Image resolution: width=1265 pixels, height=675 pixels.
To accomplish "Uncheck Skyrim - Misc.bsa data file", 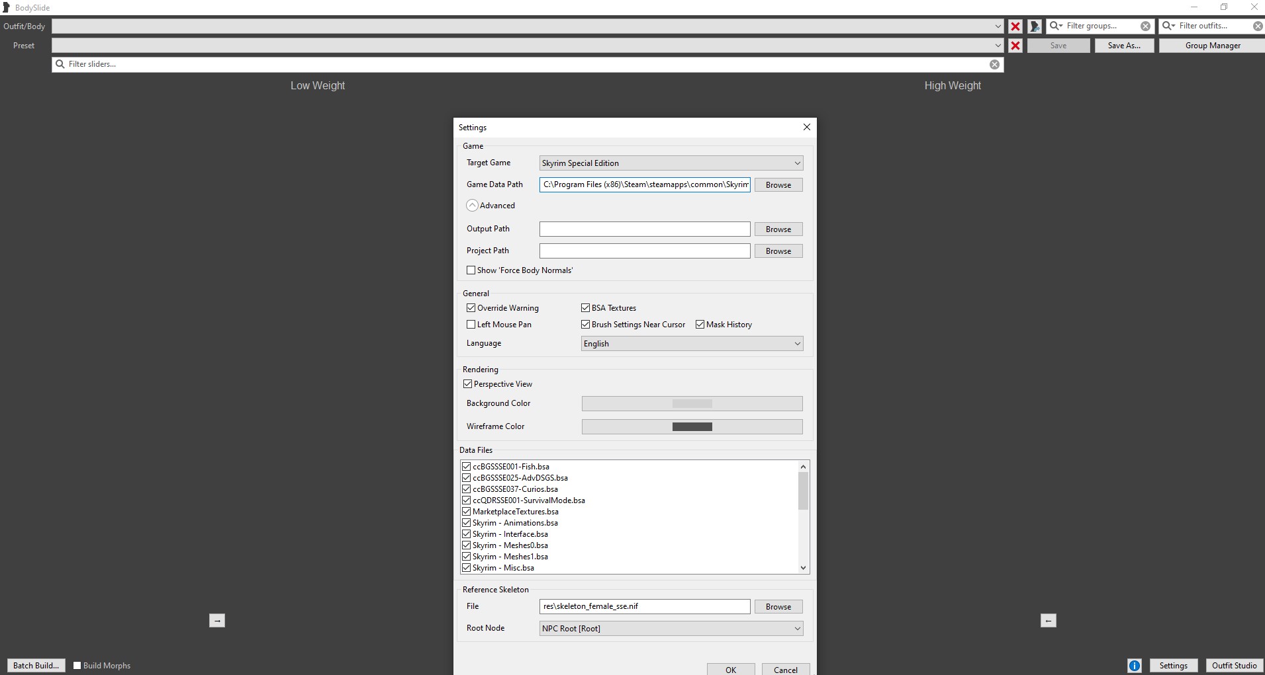I will pos(467,568).
